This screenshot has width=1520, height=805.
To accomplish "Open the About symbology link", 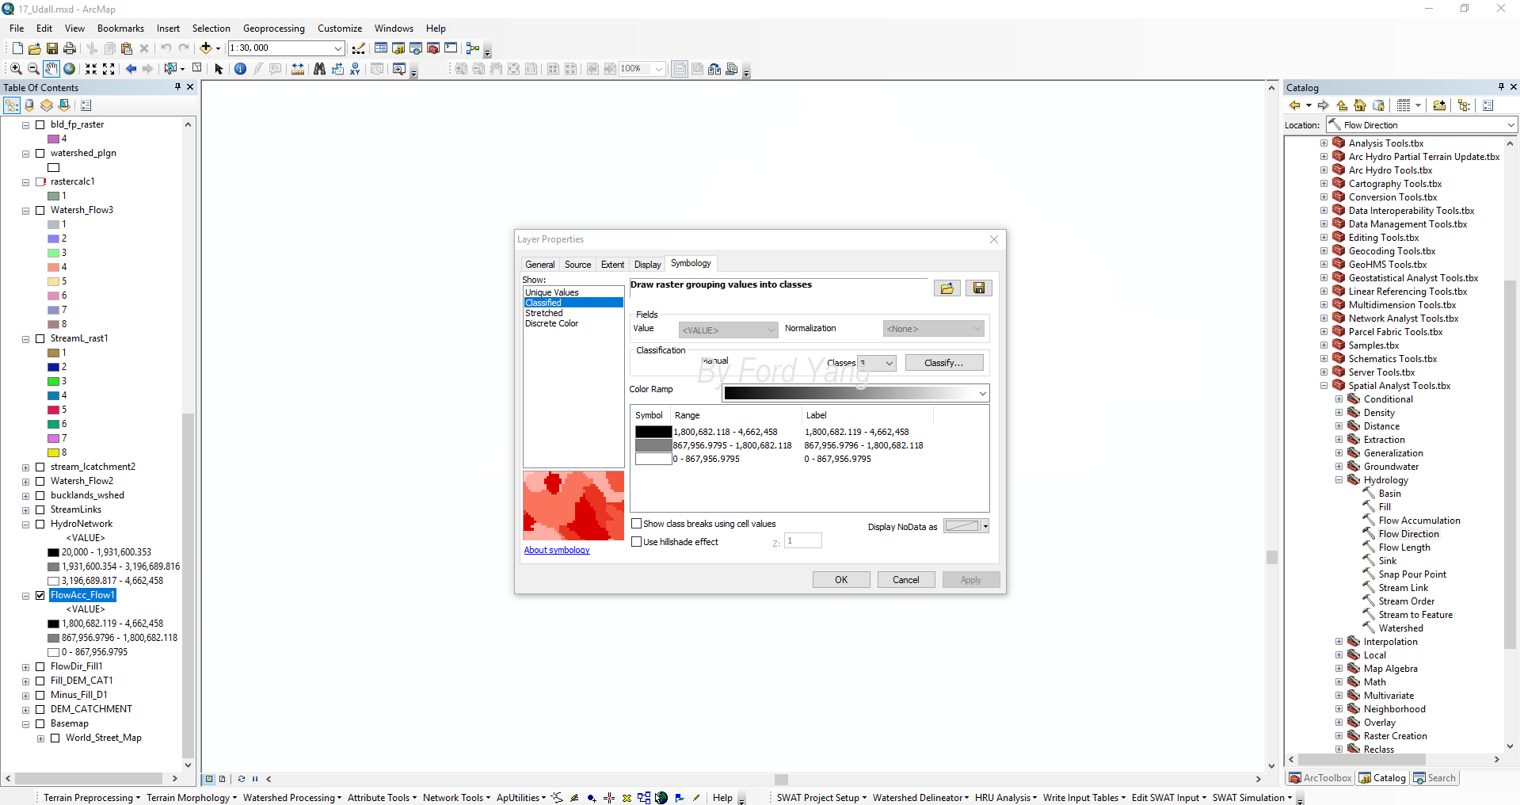I will 557,550.
